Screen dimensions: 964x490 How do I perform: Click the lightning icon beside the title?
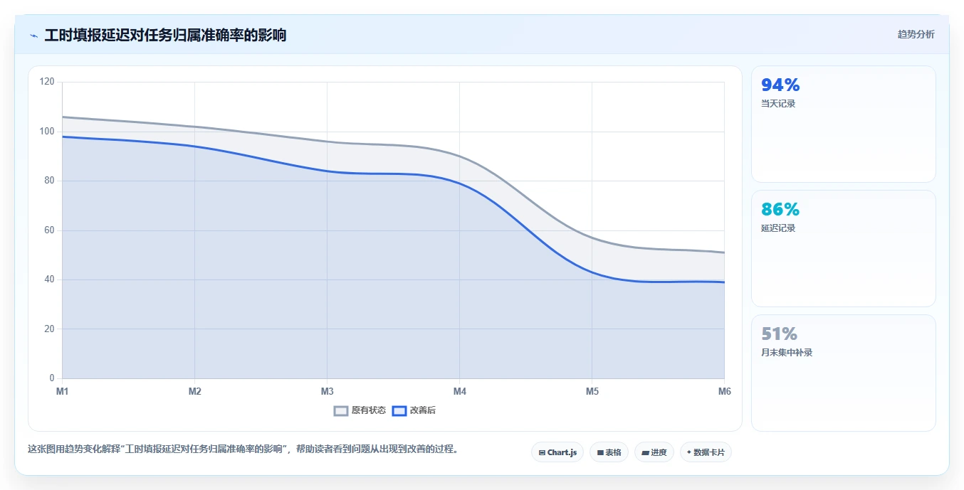pos(33,36)
